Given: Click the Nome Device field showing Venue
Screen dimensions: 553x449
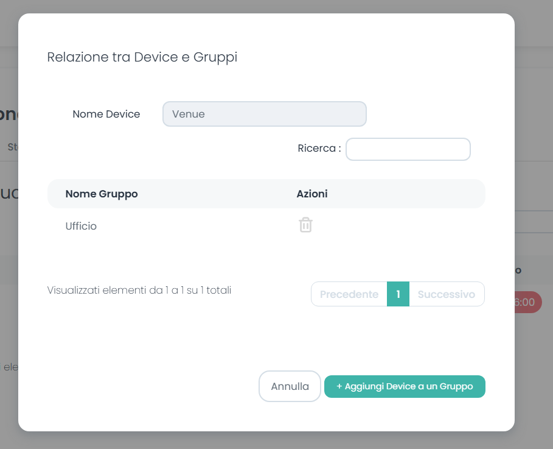Looking at the screenshot, I should pyautogui.click(x=264, y=114).
